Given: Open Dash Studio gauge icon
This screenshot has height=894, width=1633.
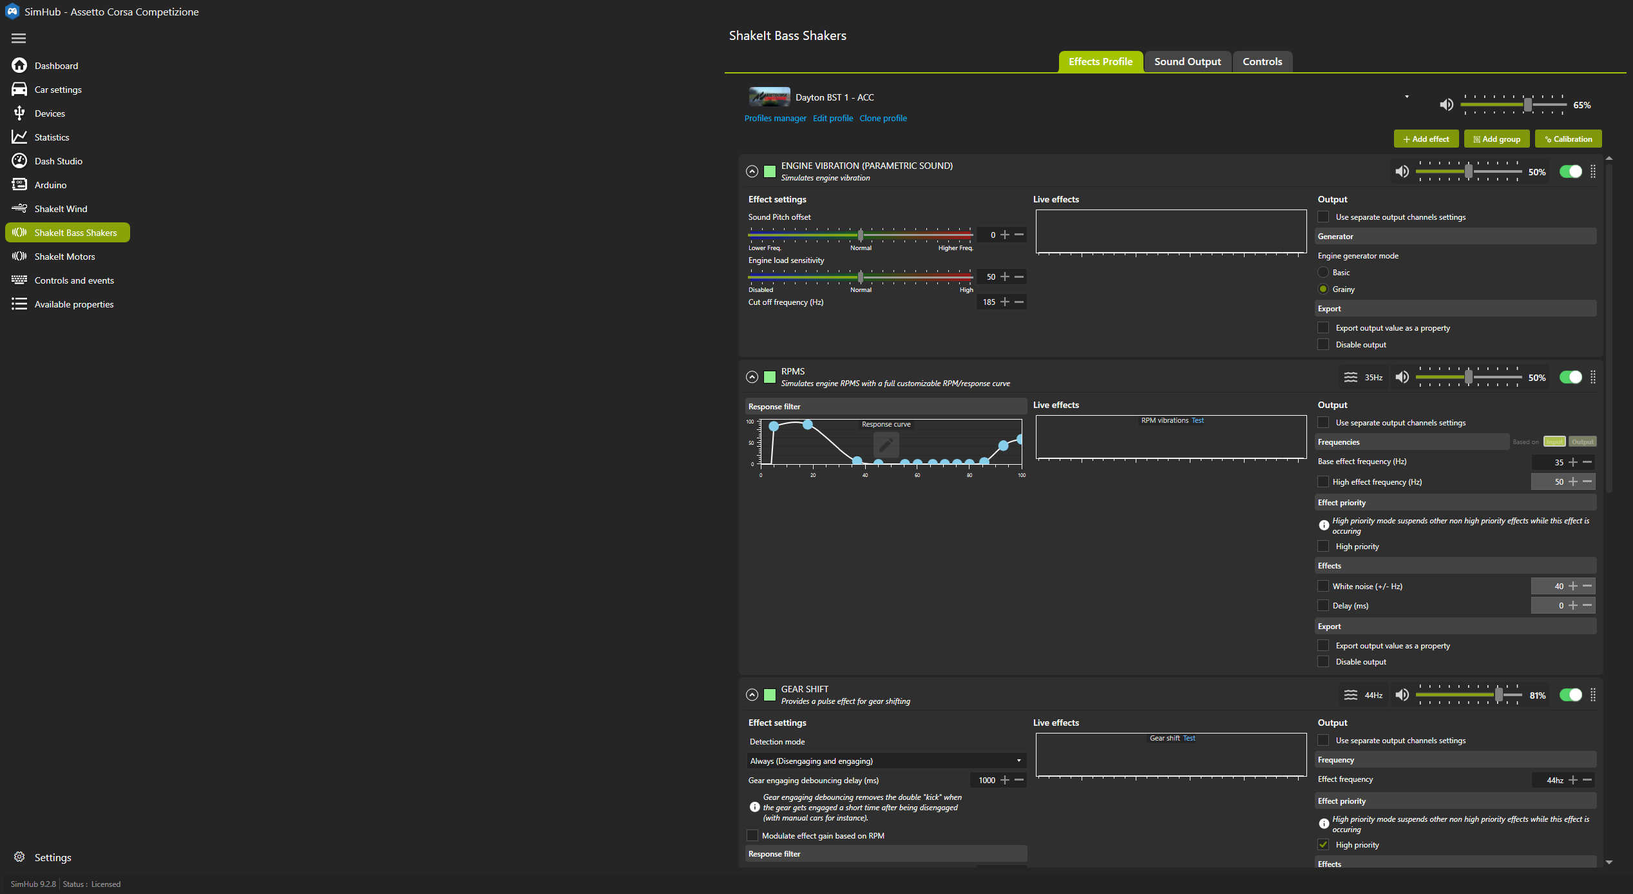Looking at the screenshot, I should coord(19,161).
